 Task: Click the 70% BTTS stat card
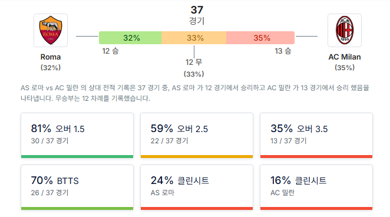coord(77,188)
